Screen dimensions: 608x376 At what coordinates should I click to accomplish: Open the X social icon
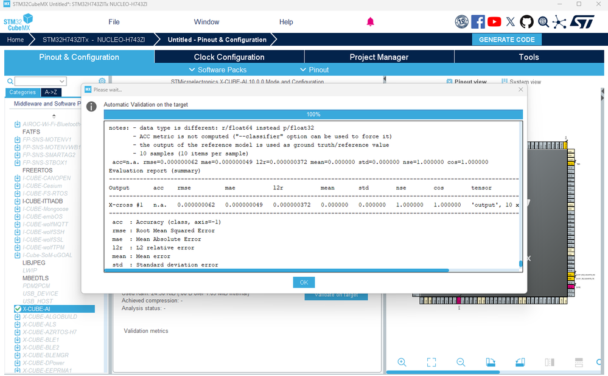[x=510, y=22]
